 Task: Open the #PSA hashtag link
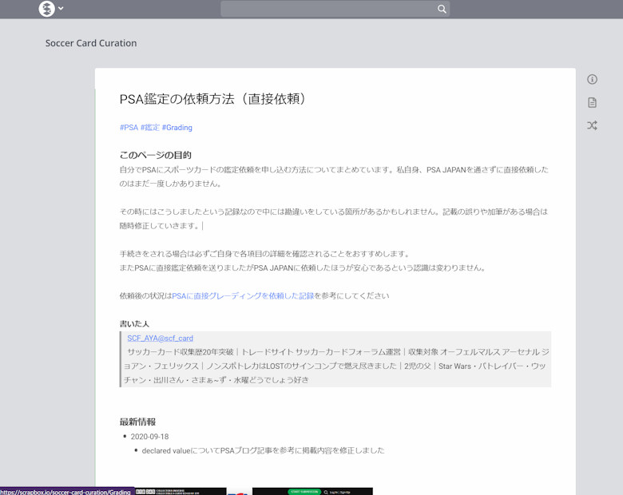[129, 128]
